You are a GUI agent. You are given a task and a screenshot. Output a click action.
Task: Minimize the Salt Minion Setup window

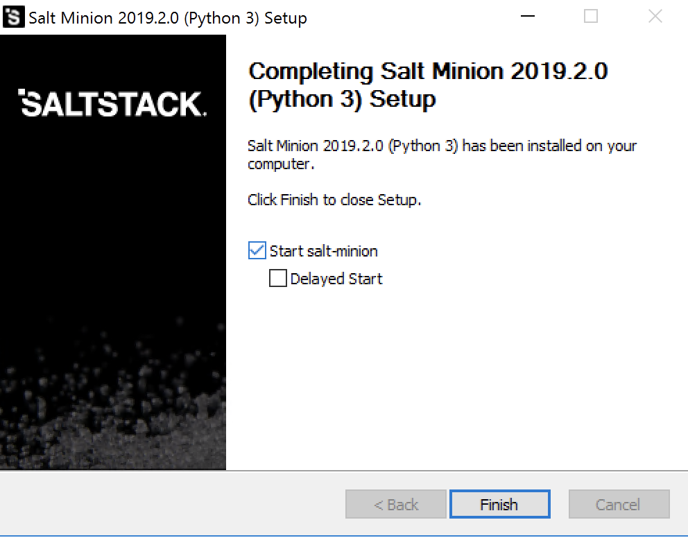tap(527, 16)
